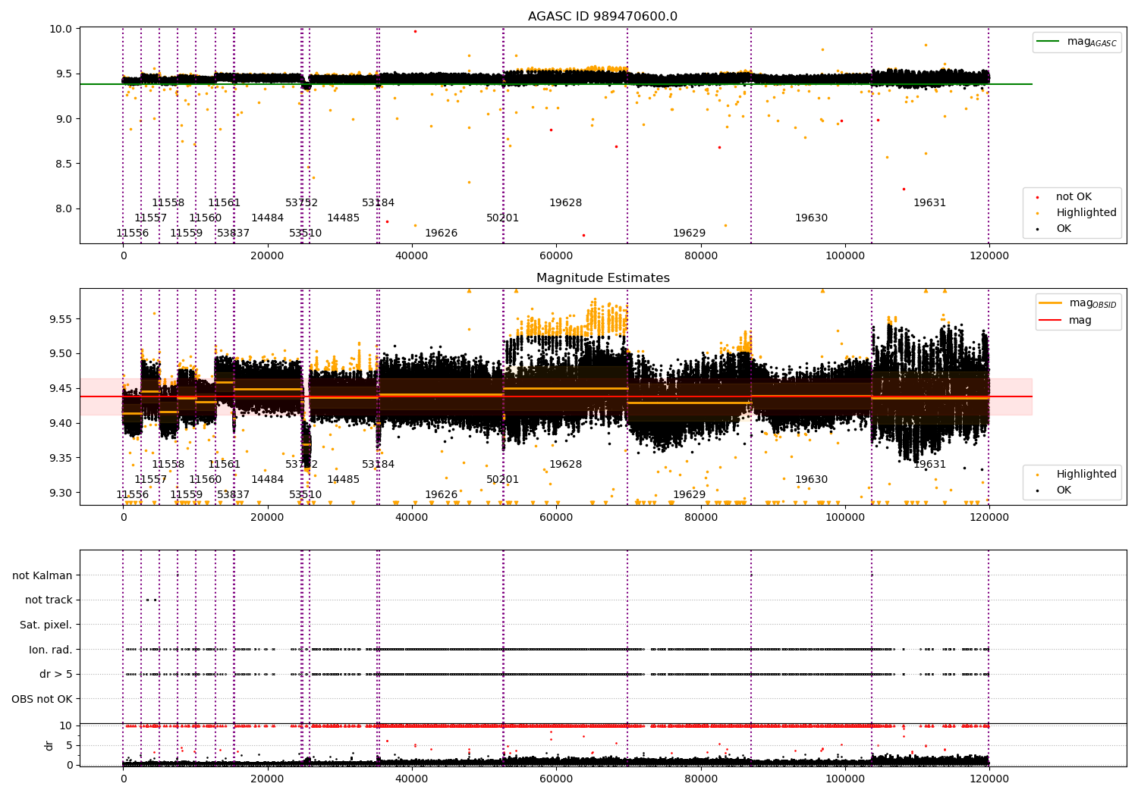Click OBSID label 19626 in middle plot

(442, 495)
